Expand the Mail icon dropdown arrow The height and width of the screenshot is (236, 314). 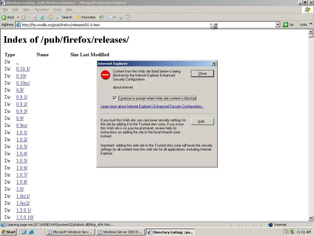pyautogui.click(x=115, y=18)
